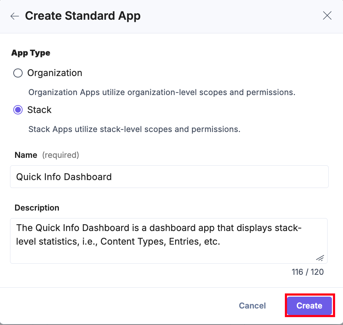Click the 116 / 120 character counter
This screenshot has width=343, height=325.
click(307, 272)
